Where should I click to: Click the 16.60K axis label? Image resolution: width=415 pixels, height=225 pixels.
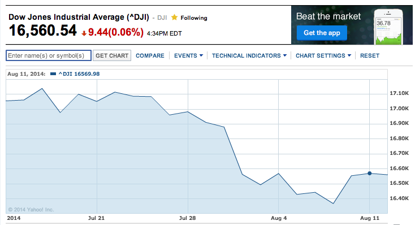[x=399, y=168]
